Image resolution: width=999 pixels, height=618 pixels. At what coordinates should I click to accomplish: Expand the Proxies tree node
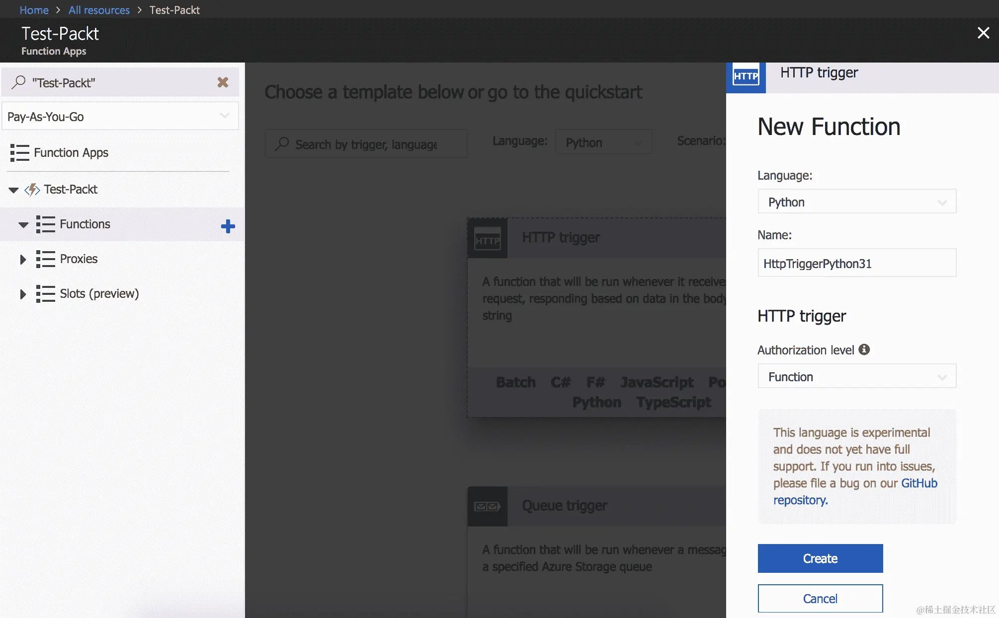[22, 259]
